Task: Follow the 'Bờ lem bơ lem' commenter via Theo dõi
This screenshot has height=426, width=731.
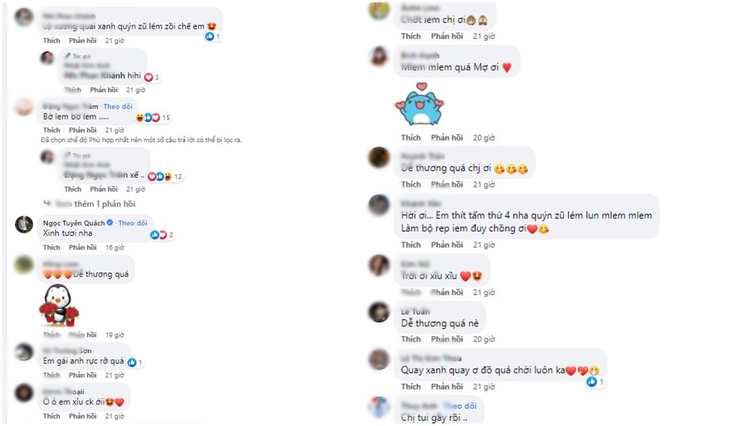Action: (118, 106)
